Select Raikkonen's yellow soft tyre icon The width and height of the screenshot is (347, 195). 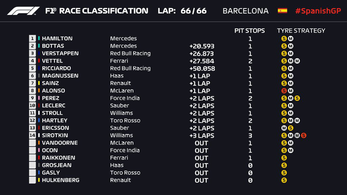(284, 158)
